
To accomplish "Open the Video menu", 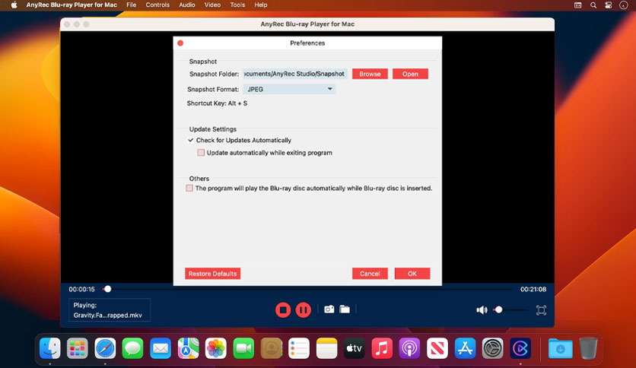I will click(x=212, y=5).
